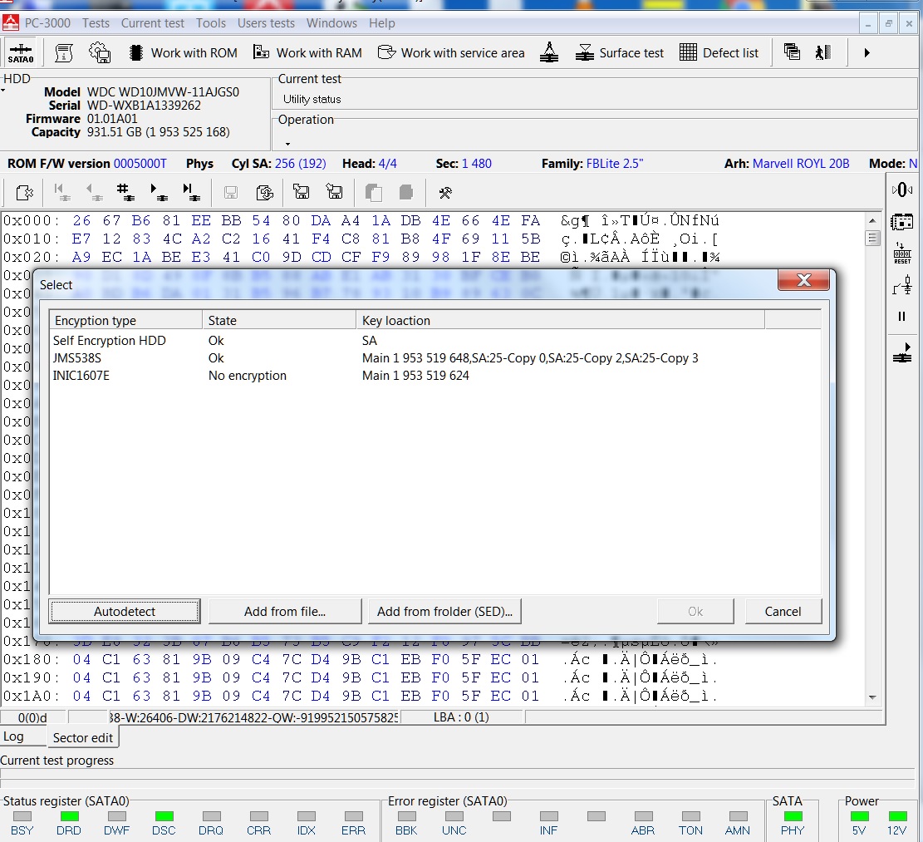The height and width of the screenshot is (842, 923).
Task: Click the zero-position icon on right sidebar
Action: click(x=901, y=190)
